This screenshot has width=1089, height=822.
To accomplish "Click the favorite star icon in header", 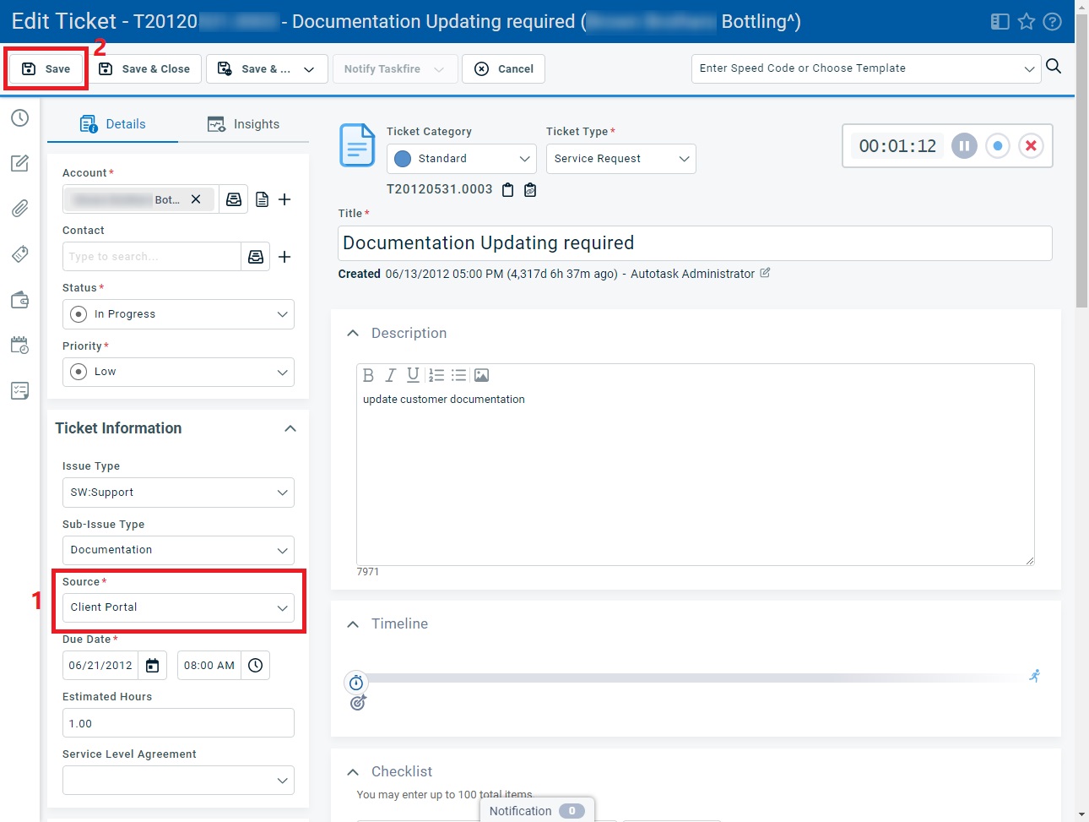I will point(1027,22).
